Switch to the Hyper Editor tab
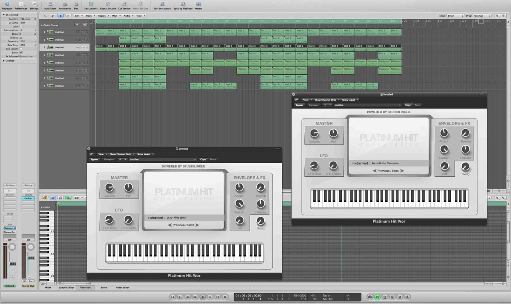Viewport: 511px width, 304px height. (x=123, y=287)
